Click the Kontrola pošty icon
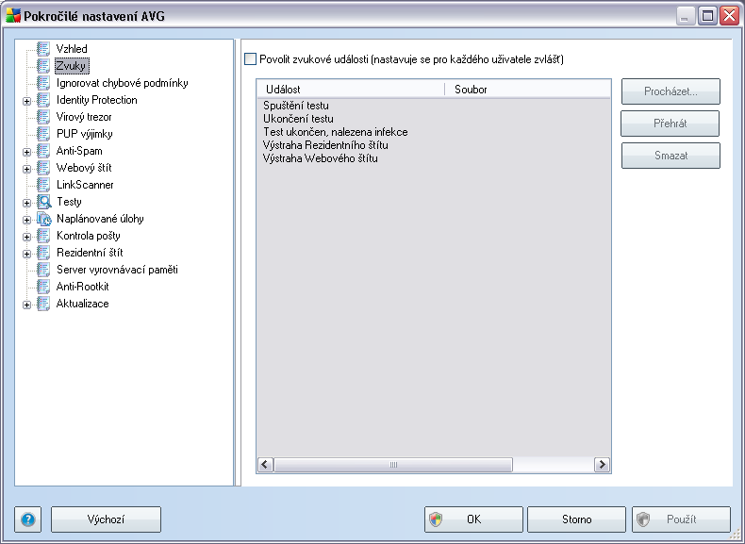The width and height of the screenshot is (745, 544). click(x=43, y=236)
